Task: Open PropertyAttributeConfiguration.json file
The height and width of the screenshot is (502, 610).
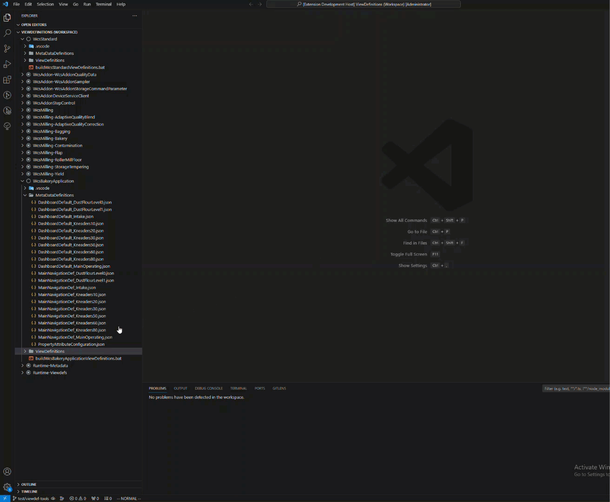Action: click(71, 344)
